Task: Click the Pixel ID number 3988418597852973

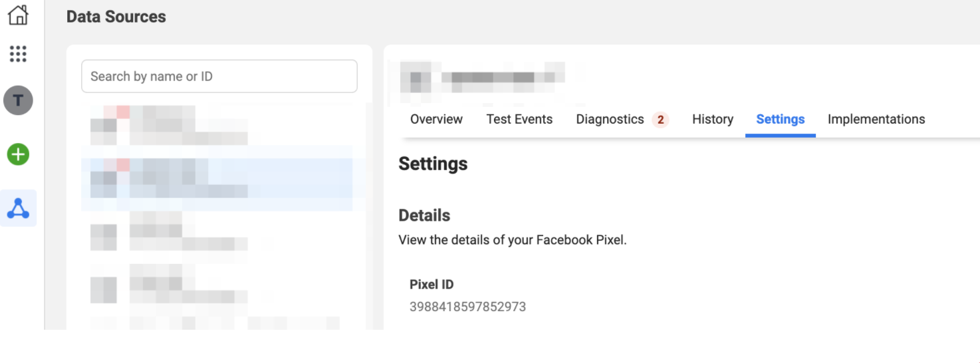Action: click(x=467, y=307)
